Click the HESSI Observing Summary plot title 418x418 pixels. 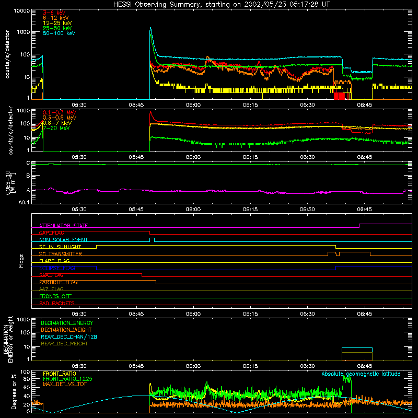pos(221,5)
